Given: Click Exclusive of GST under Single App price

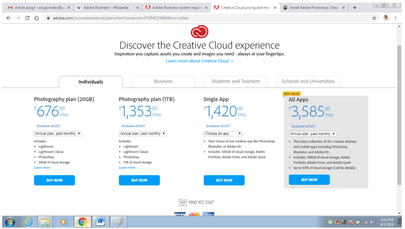Looking at the screenshot, I should click(x=218, y=126).
